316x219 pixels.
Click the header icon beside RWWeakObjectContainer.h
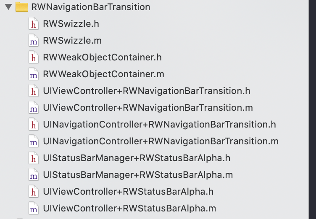(x=33, y=57)
